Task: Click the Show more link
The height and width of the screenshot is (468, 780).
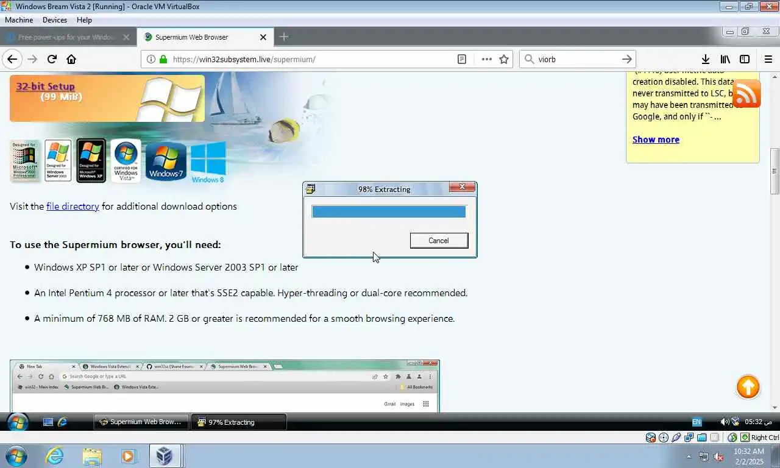Action: coord(656,140)
